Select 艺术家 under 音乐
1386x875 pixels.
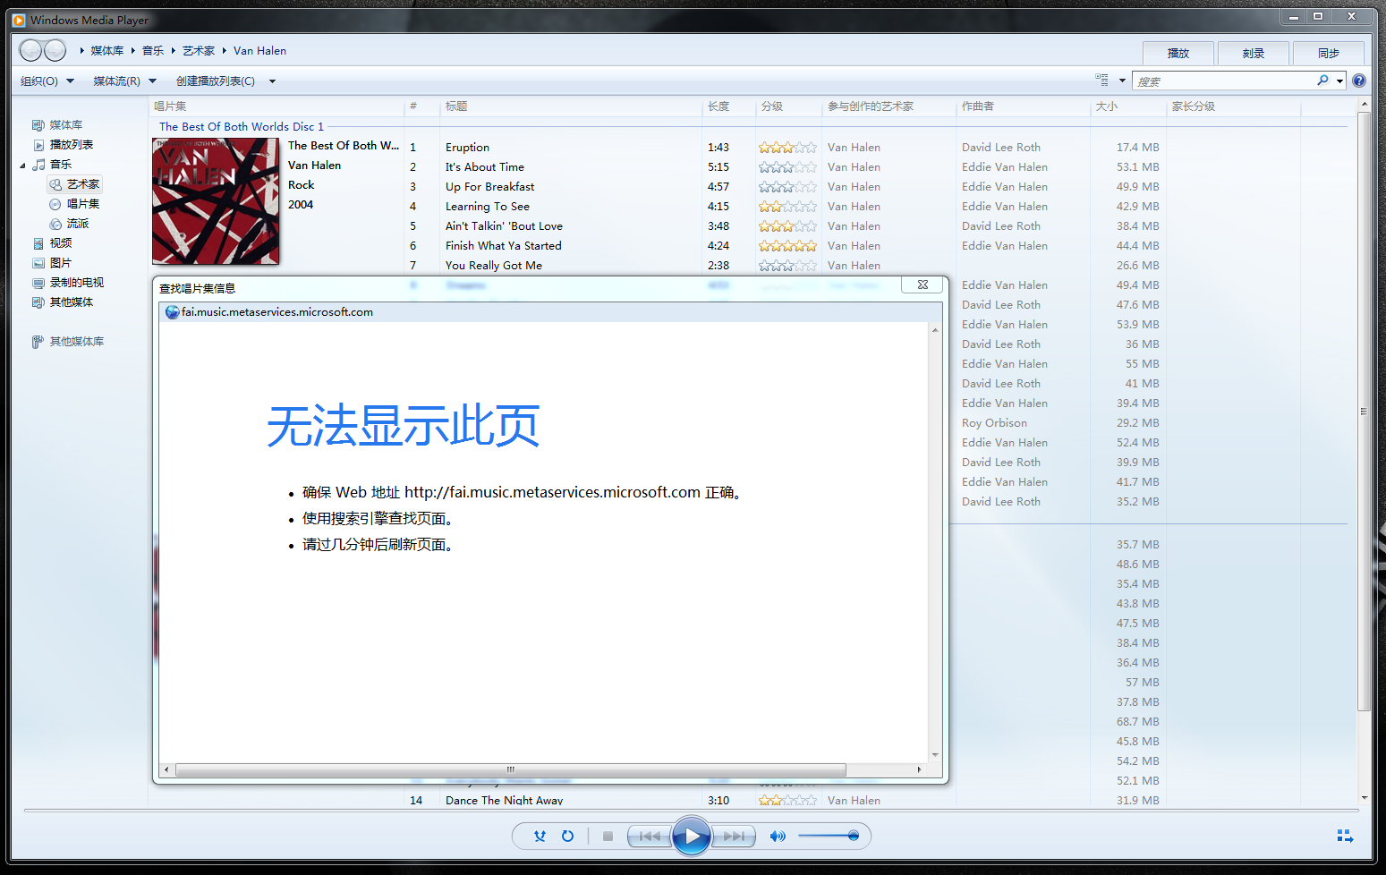pos(75,184)
